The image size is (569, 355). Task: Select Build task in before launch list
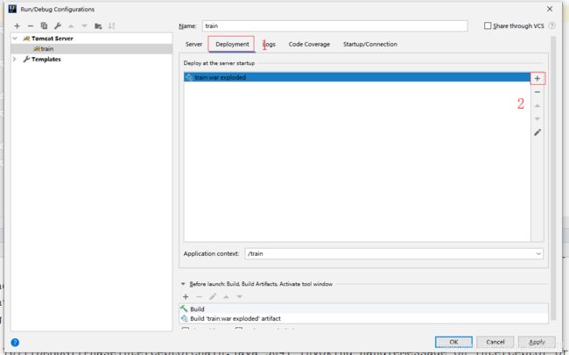pyautogui.click(x=363, y=309)
